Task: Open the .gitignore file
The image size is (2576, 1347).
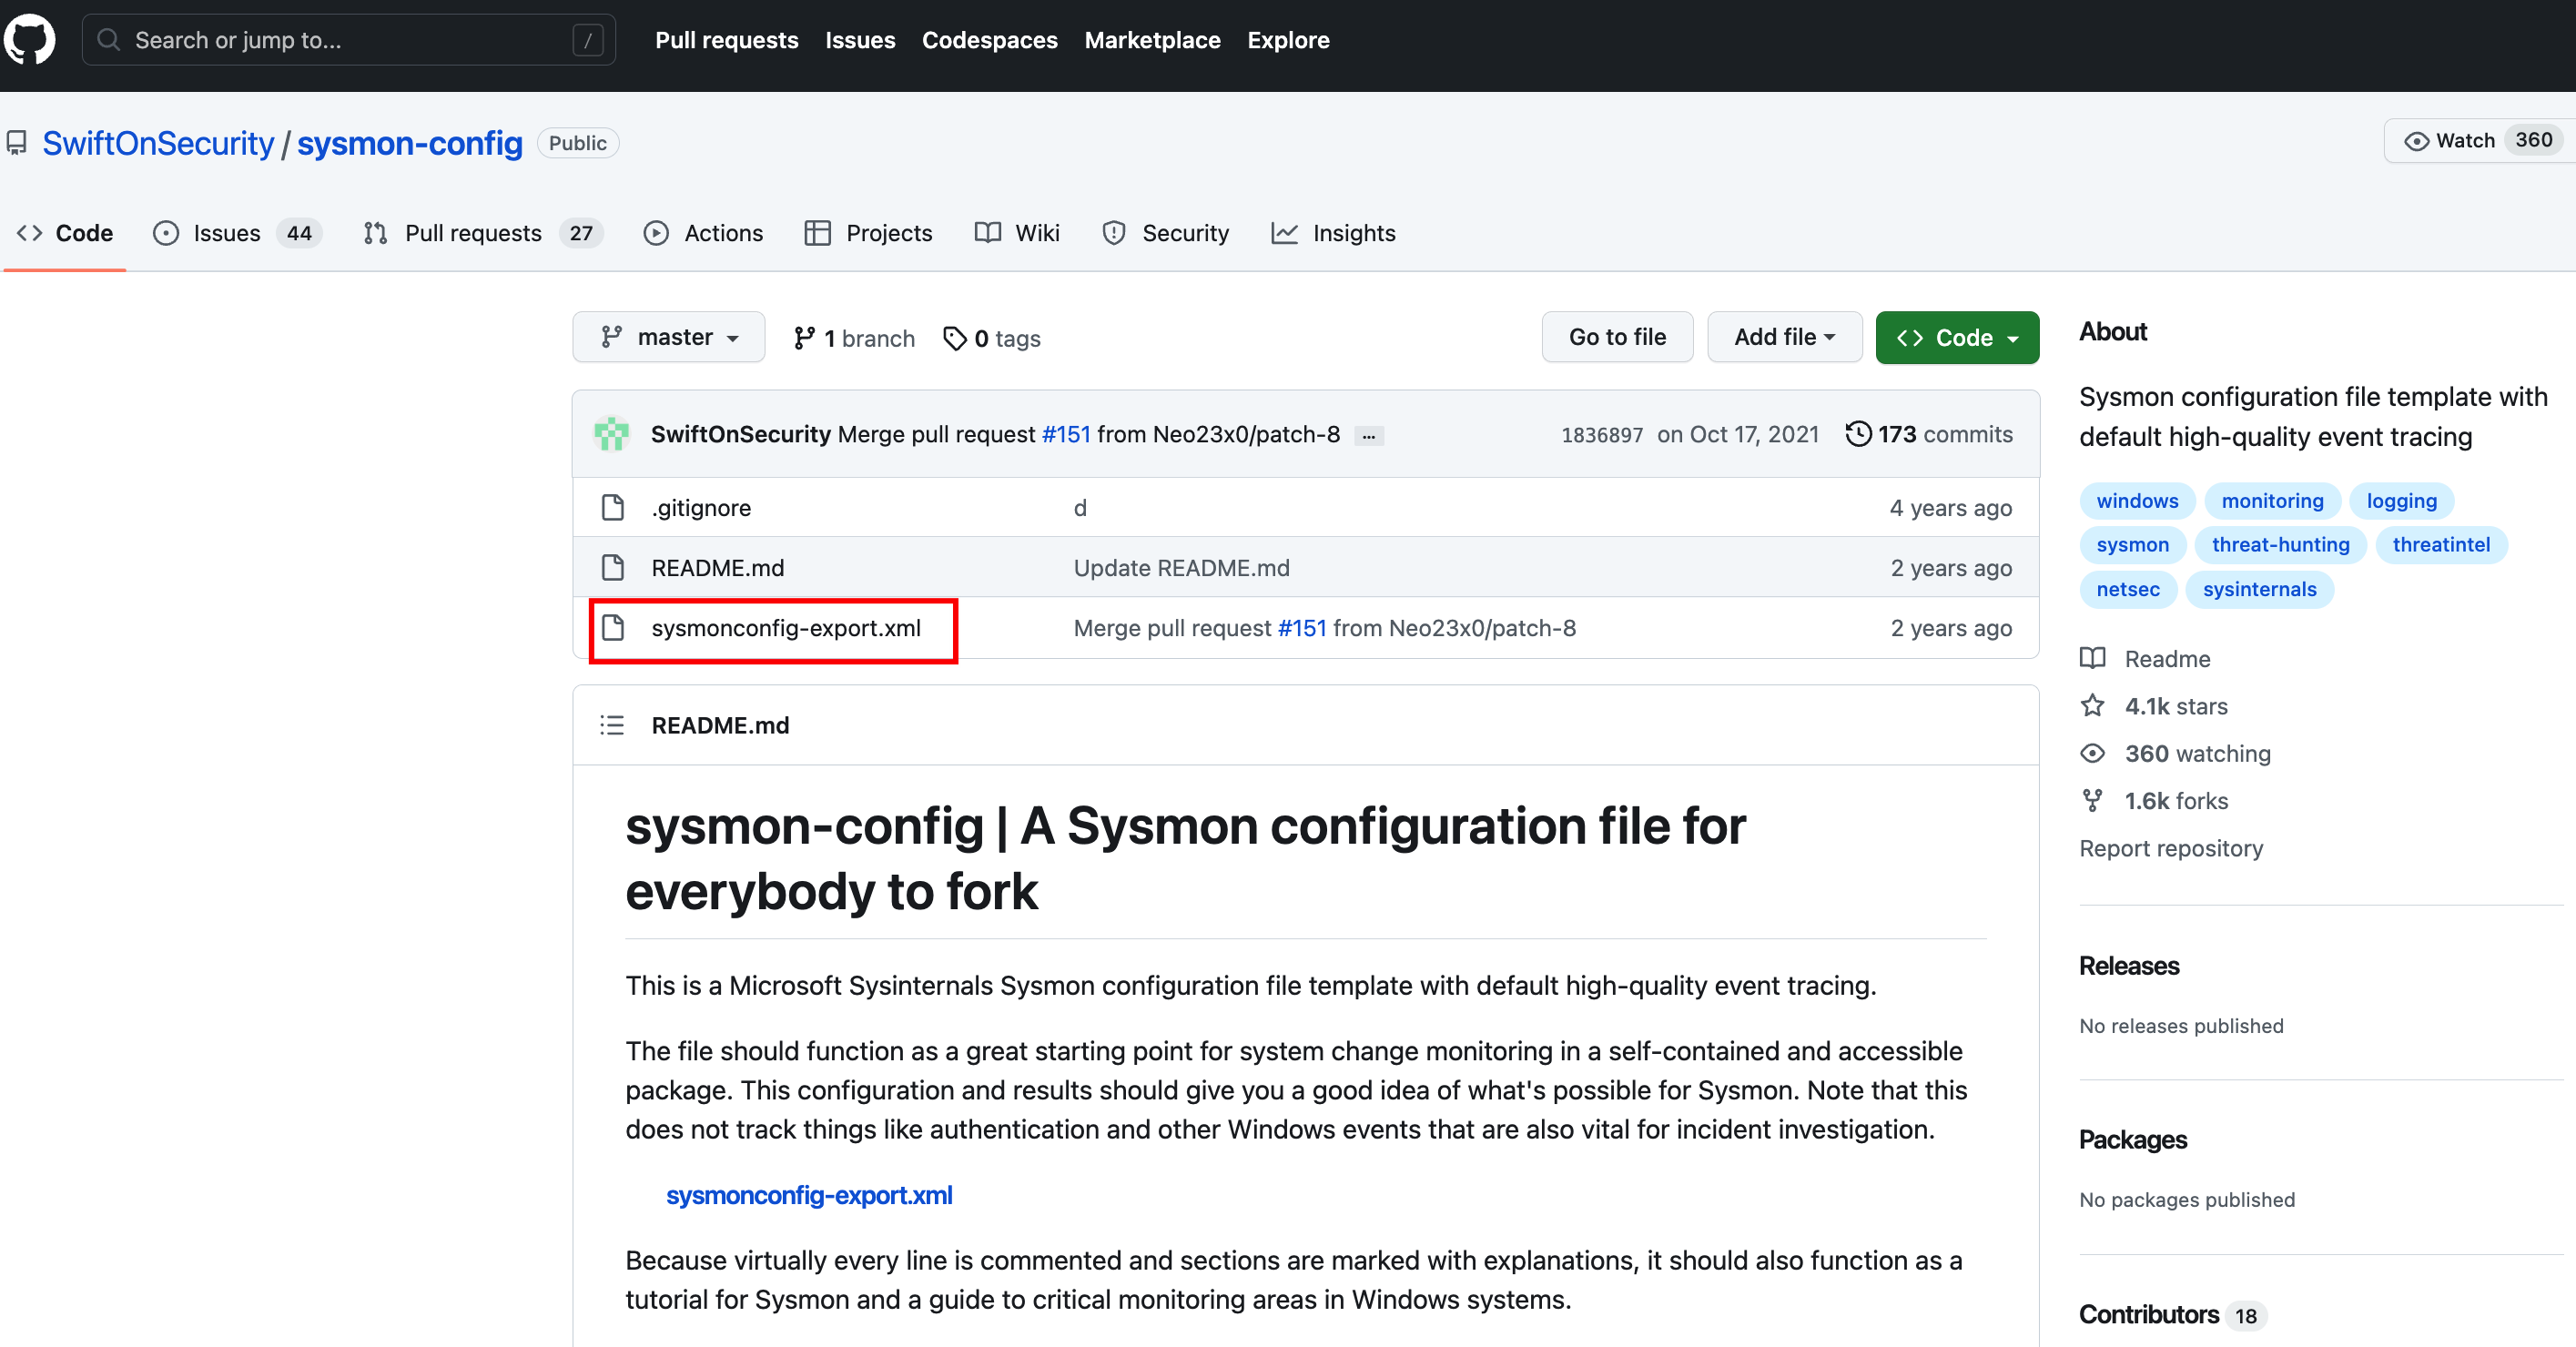Action: (701, 508)
